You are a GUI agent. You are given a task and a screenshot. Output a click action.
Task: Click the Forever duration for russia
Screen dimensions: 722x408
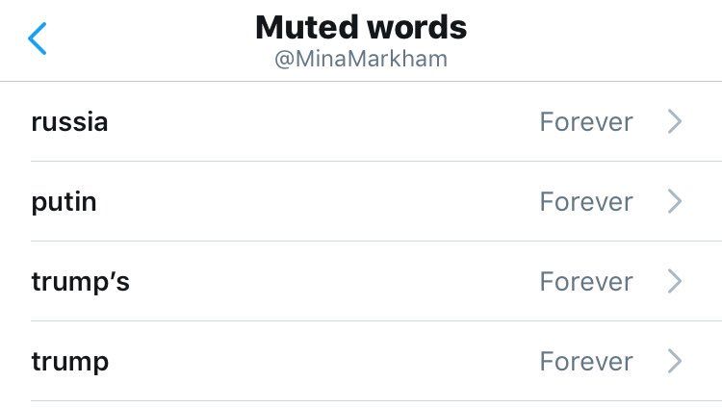[x=585, y=122]
